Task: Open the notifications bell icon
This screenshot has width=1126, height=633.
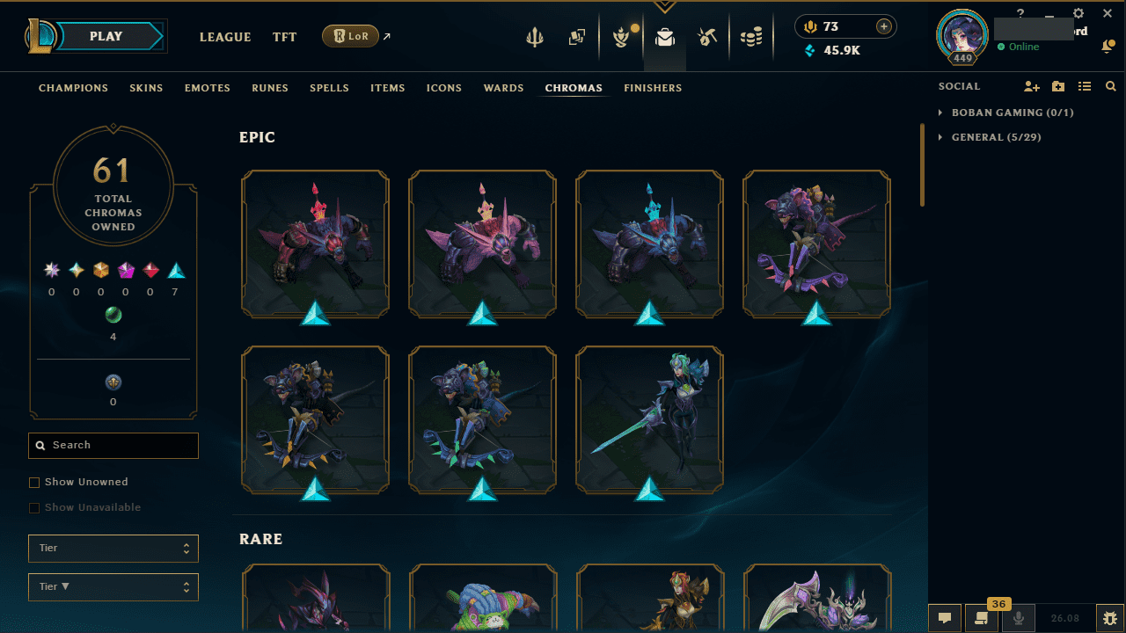Action: pyautogui.click(x=1108, y=47)
